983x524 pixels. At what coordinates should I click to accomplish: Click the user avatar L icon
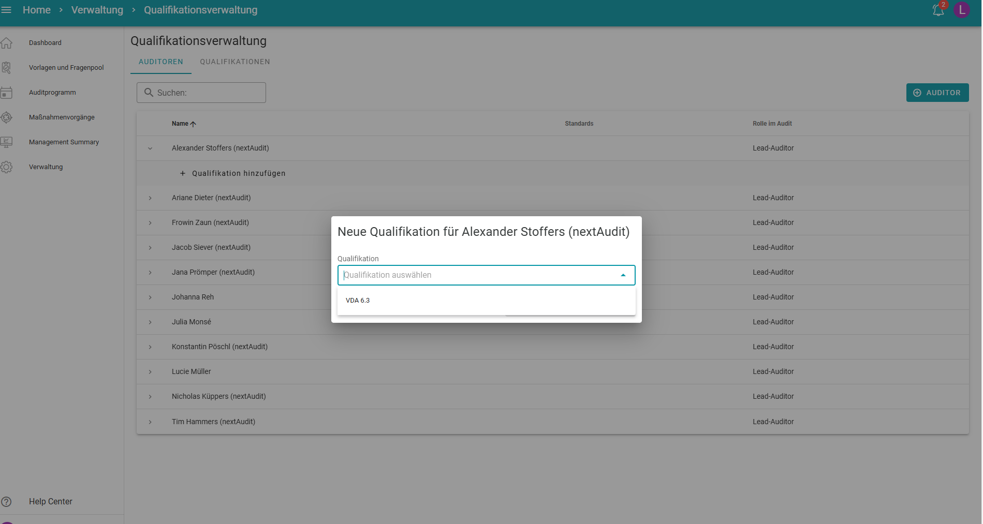tap(961, 10)
